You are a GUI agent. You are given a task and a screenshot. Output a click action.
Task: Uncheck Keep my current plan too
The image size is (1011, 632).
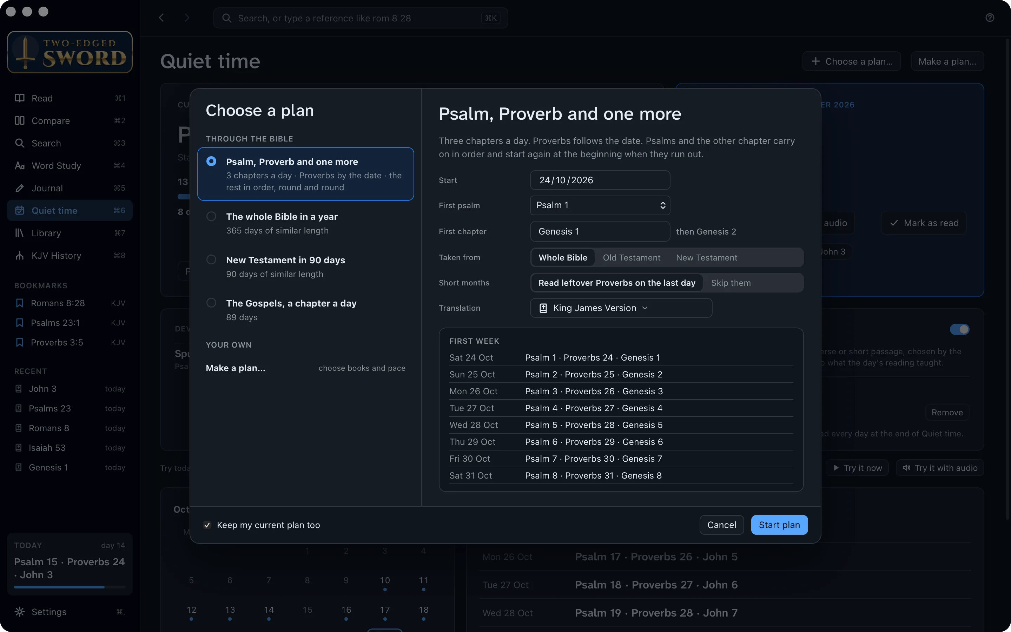207,525
